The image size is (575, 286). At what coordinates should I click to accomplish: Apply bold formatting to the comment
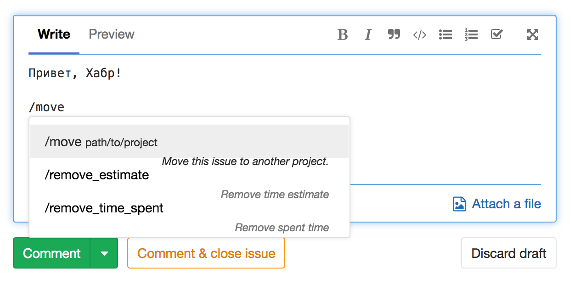click(343, 34)
